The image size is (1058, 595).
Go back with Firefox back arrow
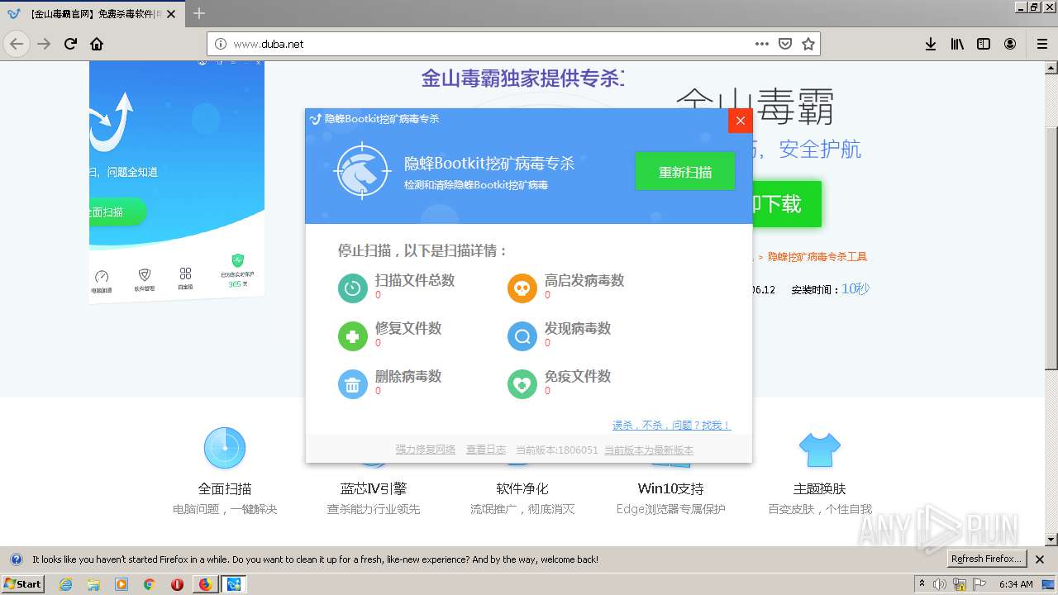coord(17,44)
